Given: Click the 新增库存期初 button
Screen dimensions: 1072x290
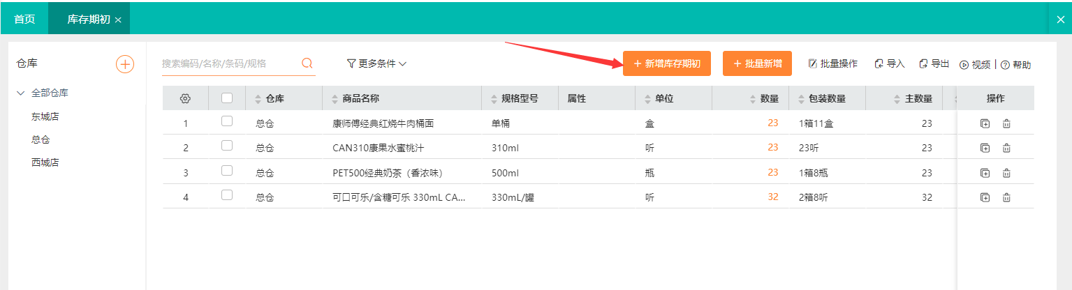Looking at the screenshot, I should pyautogui.click(x=667, y=63).
